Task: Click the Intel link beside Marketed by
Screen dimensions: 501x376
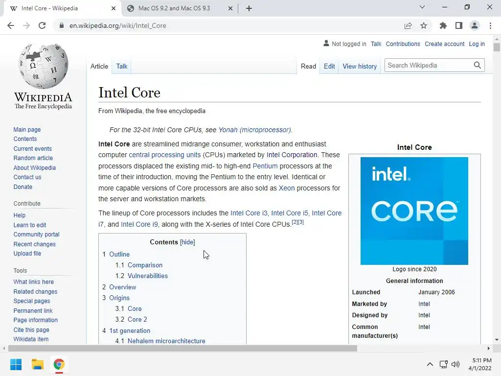Action: click(424, 304)
